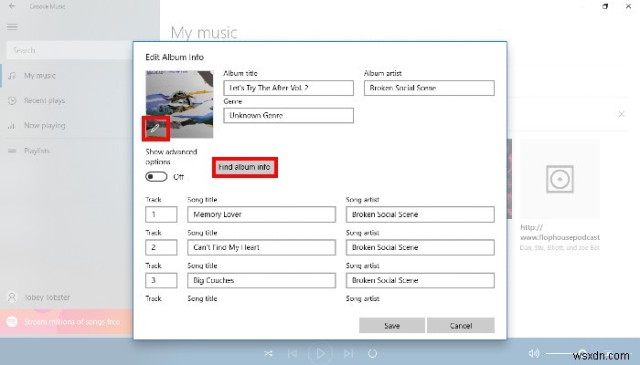Go back with the arrow icon
Viewport: 640px width, 365px height.
pyautogui.click(x=12, y=6)
